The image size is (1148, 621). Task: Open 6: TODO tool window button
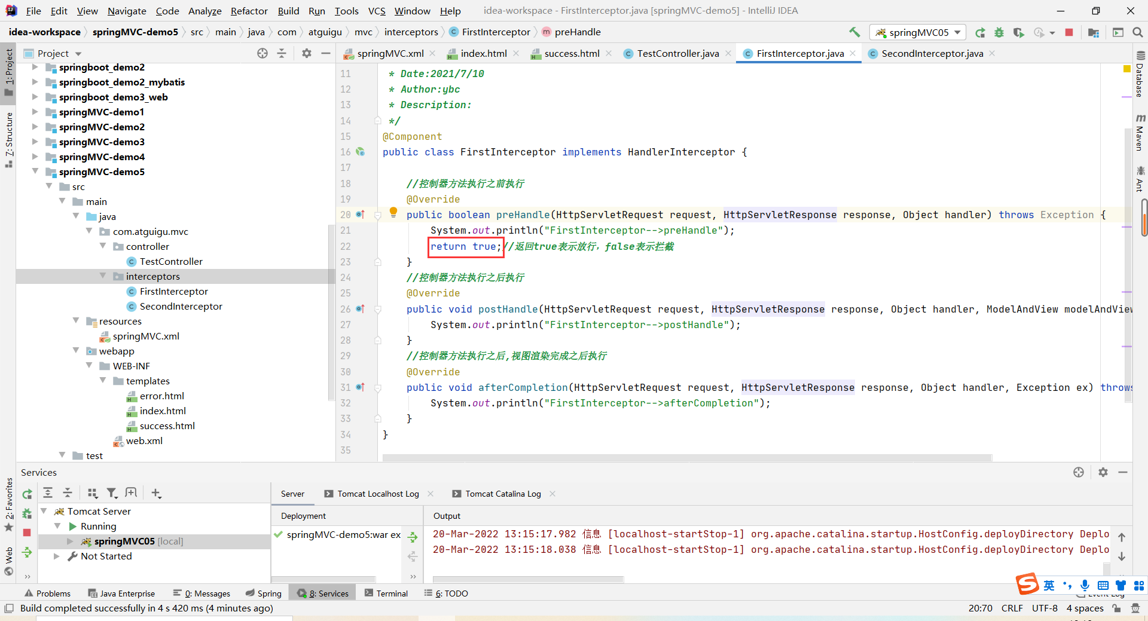point(446,594)
